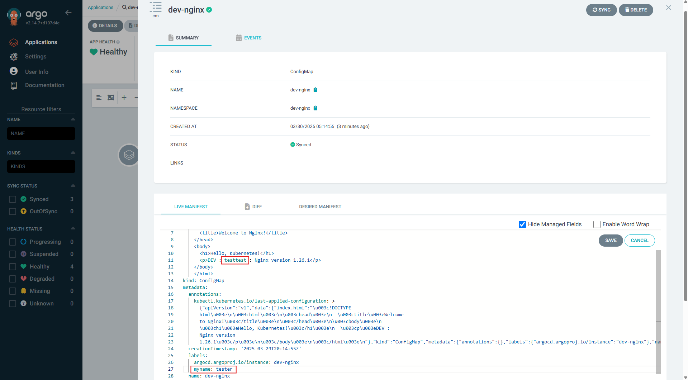Click the fit-to-screen image icon

pyautogui.click(x=111, y=98)
